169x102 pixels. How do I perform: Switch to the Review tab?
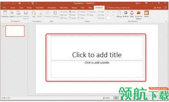click(74, 8)
